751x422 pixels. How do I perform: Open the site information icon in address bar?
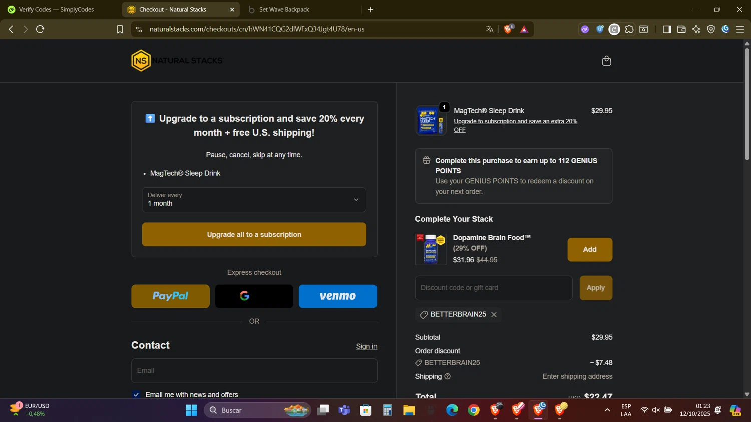coord(139,29)
